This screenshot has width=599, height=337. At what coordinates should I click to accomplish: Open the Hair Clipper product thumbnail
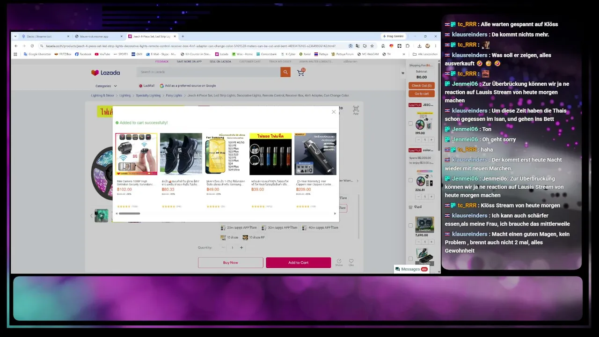[315, 154]
